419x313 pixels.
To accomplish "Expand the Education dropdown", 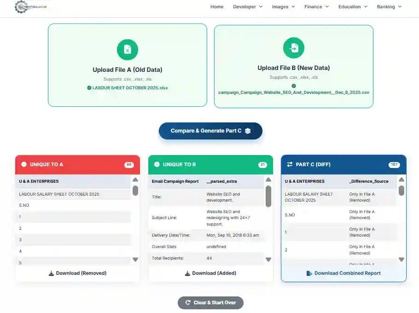I will tap(352, 7).
